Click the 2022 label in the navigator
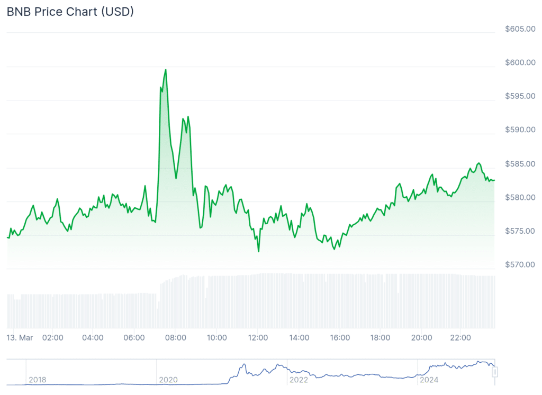The image size is (542, 395). [x=297, y=380]
